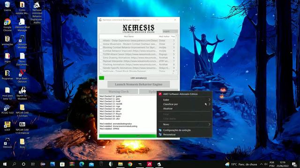Toggle checkbox for Blocking Combat Behavior Improvement
This screenshot has height=168, width=300.
click(x=101, y=48)
